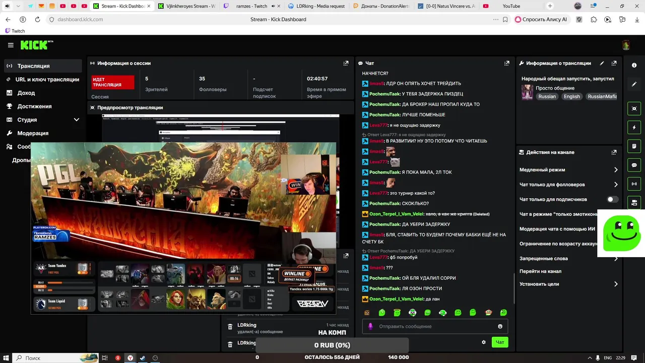645x363 pixels.
Task: Expand Установить цели options
Action: [615, 284]
